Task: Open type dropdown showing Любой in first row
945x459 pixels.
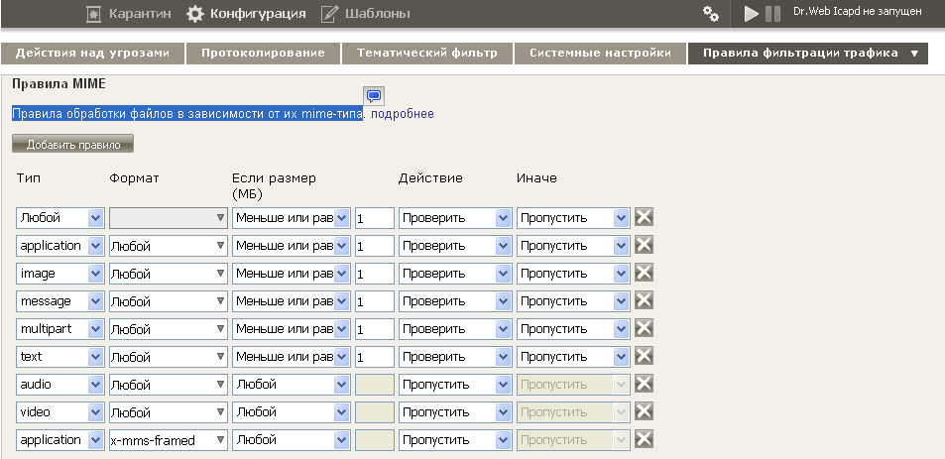Action: (x=59, y=218)
